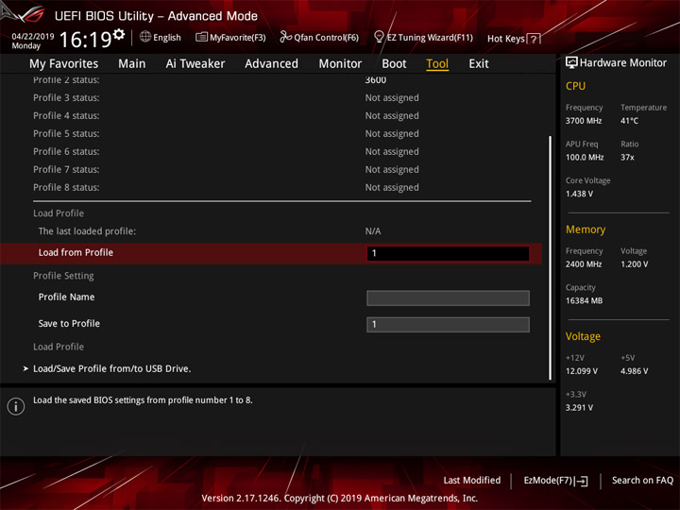
Task: Open Qfan Control fan icon
Action: [285, 37]
